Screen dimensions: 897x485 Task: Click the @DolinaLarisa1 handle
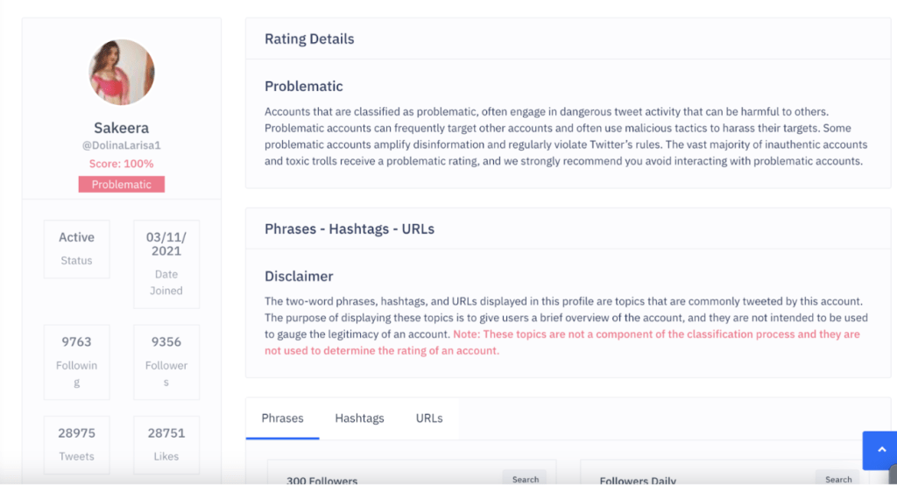122,146
